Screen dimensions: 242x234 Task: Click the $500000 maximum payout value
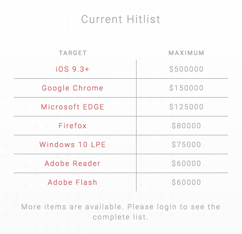pyautogui.click(x=186, y=69)
